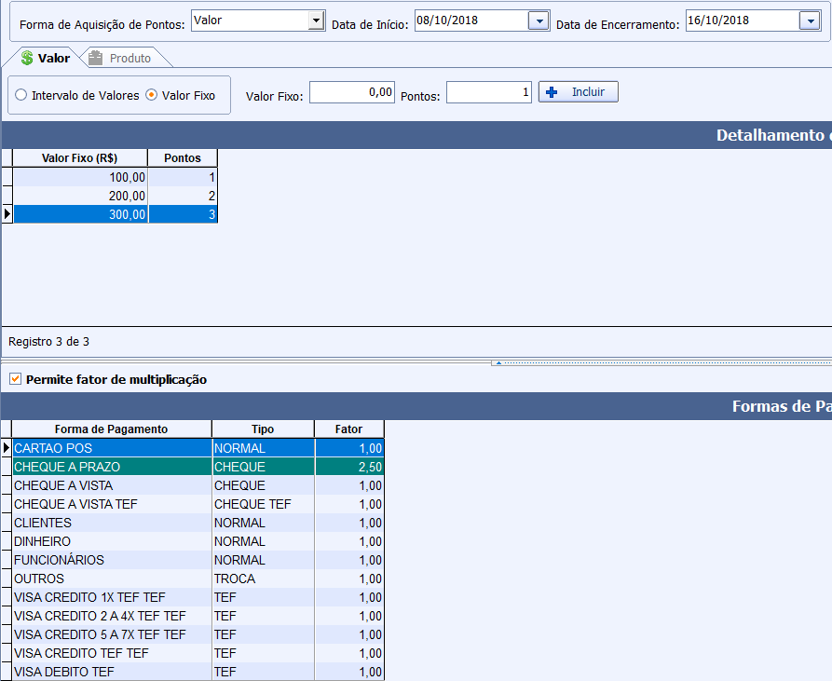This screenshot has width=832, height=681.
Task: Click row indicator arrow beside CARTAO POS
Action: pyautogui.click(x=7, y=448)
